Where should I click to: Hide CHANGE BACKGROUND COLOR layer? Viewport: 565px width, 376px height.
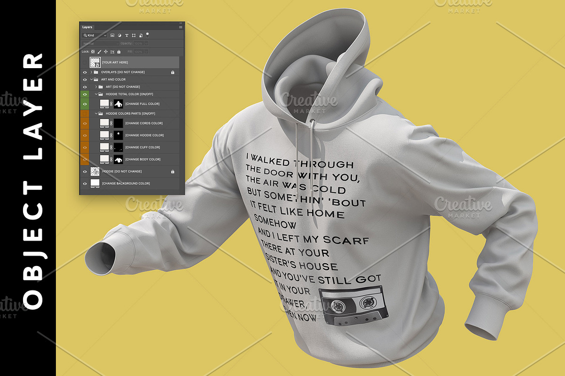pyautogui.click(x=85, y=183)
